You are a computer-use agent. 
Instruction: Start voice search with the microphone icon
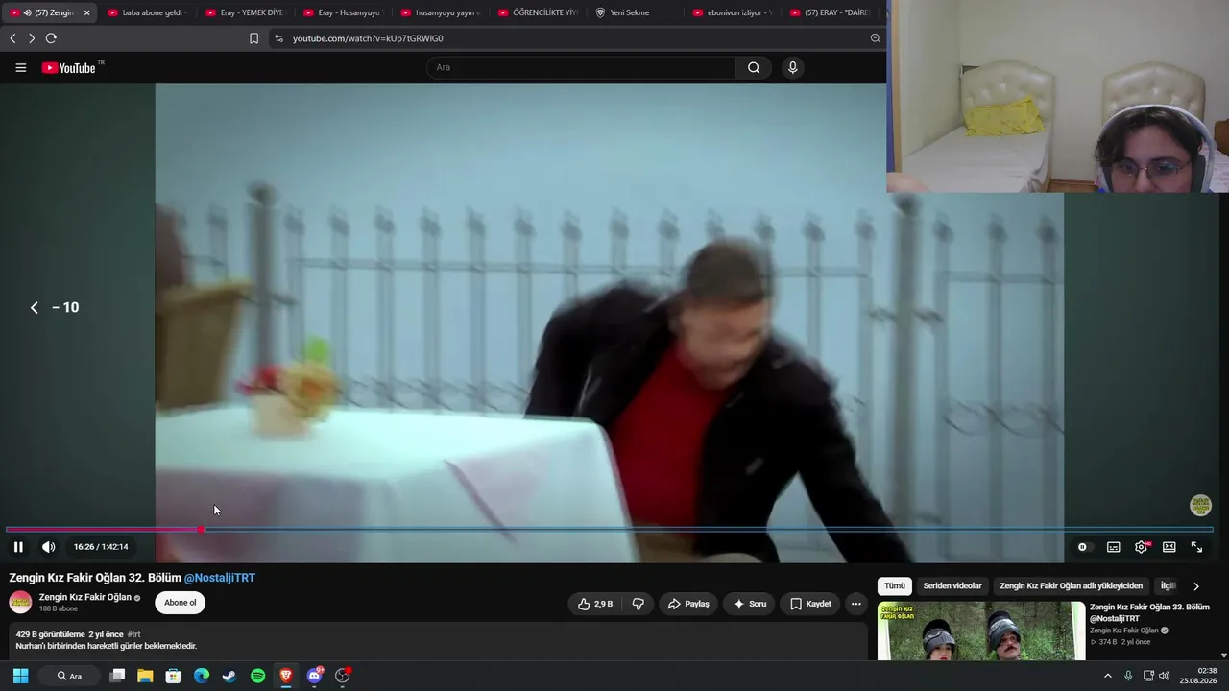point(792,67)
